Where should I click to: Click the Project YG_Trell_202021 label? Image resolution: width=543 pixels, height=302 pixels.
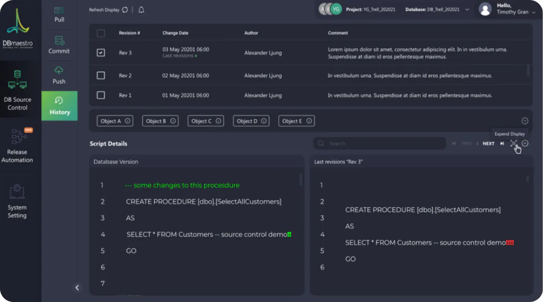(371, 9)
